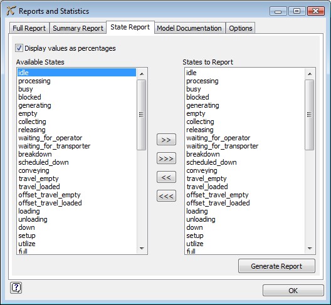Click Available States scroll up arrow
Image resolution: width=331 pixels, height=305 pixels.
[x=142, y=74]
